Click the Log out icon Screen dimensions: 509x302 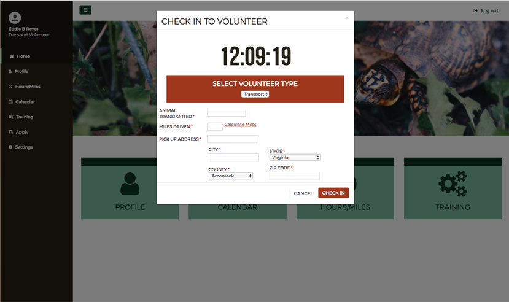click(x=475, y=10)
